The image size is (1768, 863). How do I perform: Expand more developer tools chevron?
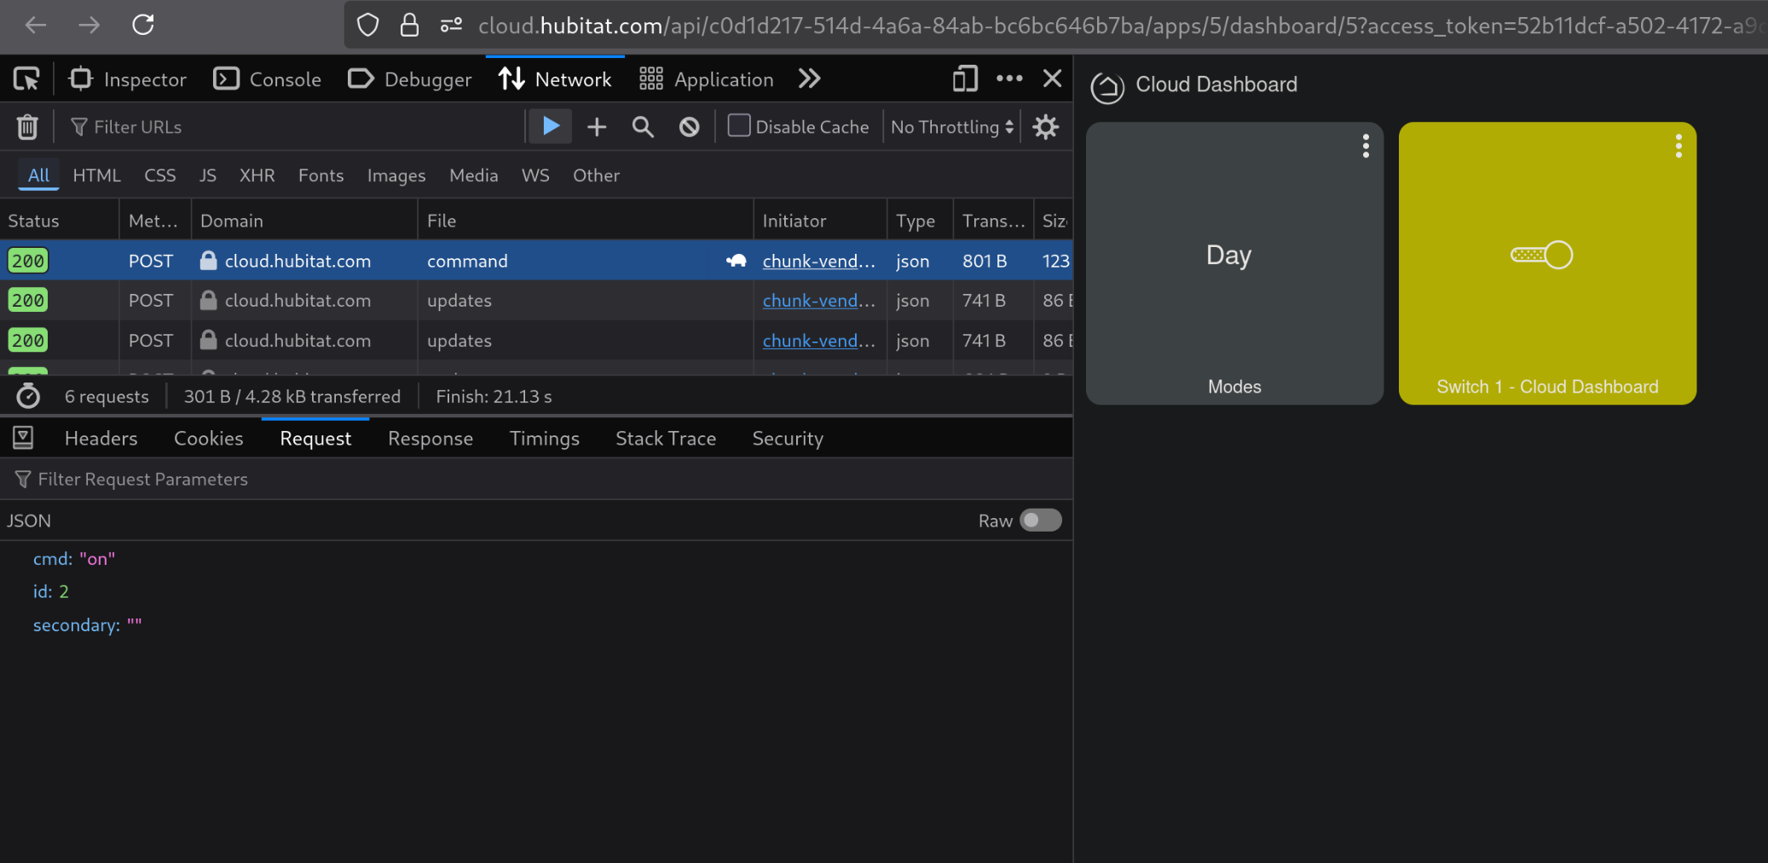[809, 79]
